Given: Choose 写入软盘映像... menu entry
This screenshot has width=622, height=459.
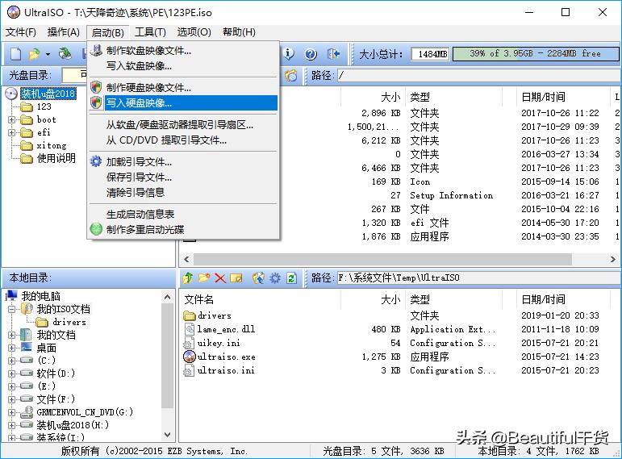Looking at the screenshot, I should [x=183, y=66].
